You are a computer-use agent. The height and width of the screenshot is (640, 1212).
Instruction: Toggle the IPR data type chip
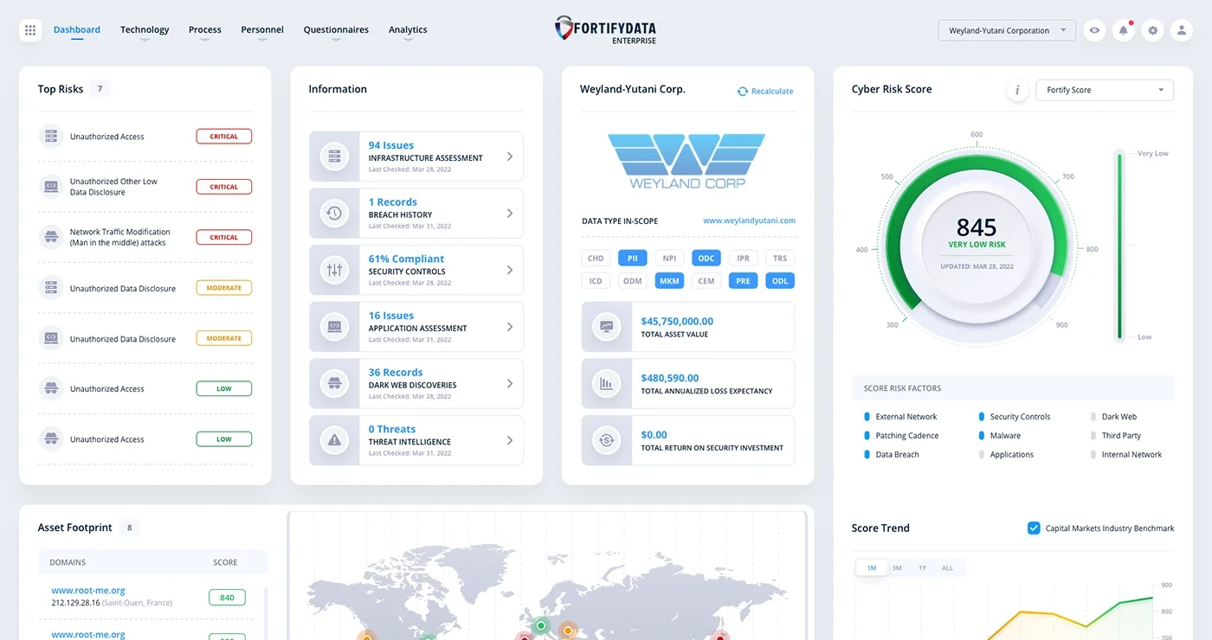(743, 258)
